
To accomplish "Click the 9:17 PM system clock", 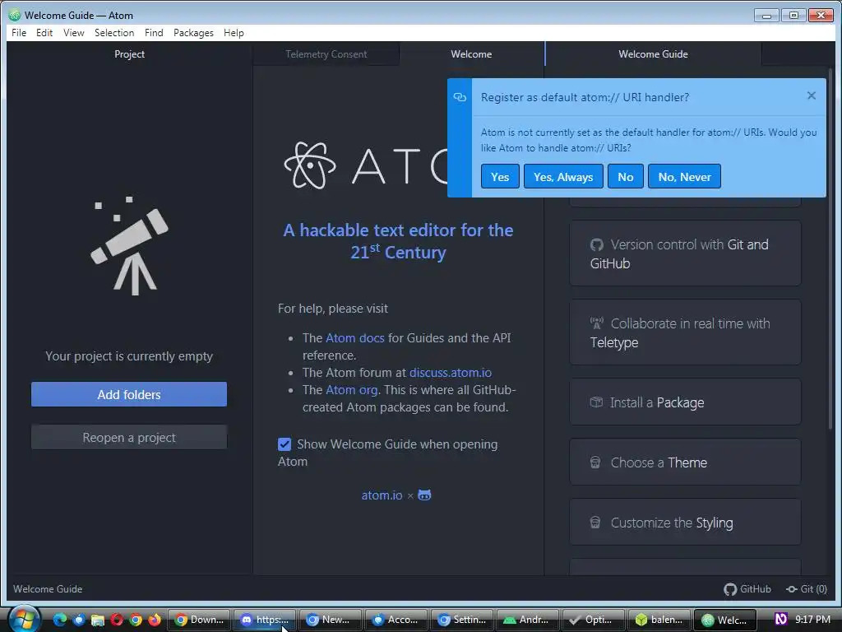I will [x=812, y=619].
